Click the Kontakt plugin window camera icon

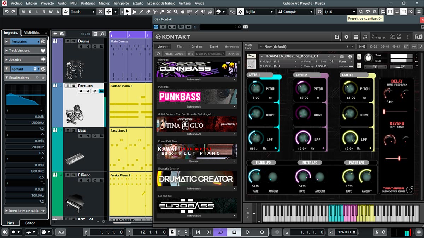[245, 27]
